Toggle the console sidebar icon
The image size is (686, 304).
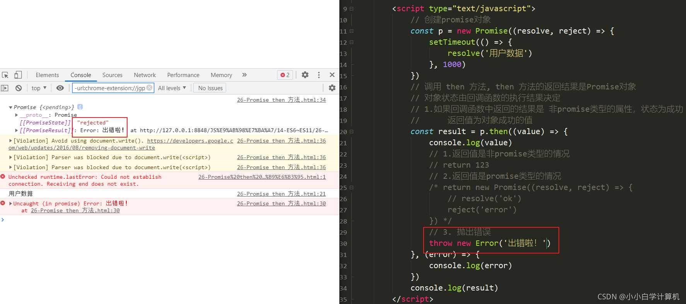[x=5, y=88]
